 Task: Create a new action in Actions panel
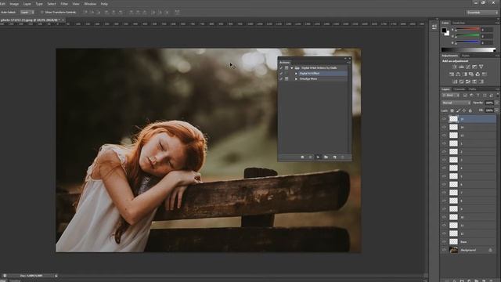334,157
